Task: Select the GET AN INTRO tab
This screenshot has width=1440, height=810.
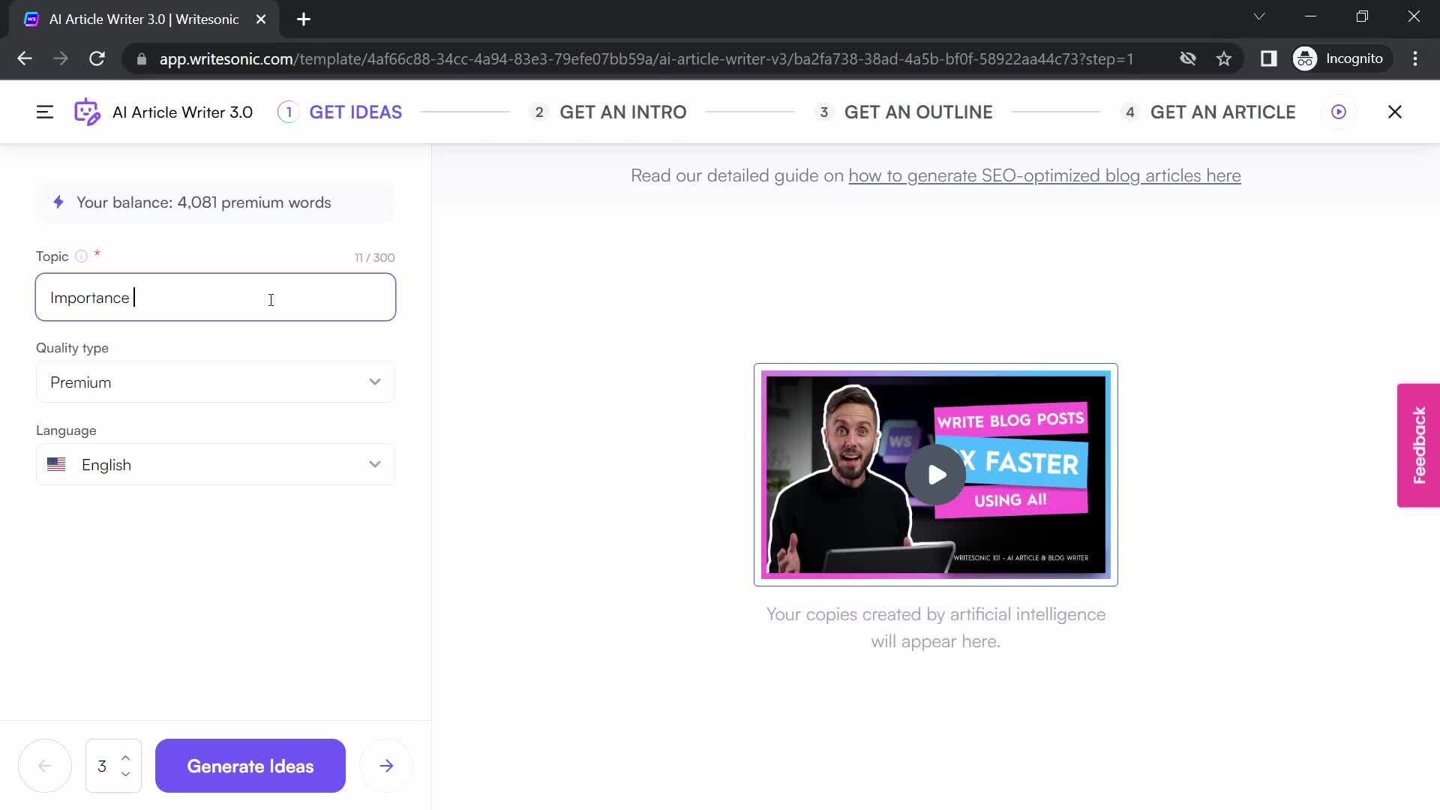Action: coord(623,112)
